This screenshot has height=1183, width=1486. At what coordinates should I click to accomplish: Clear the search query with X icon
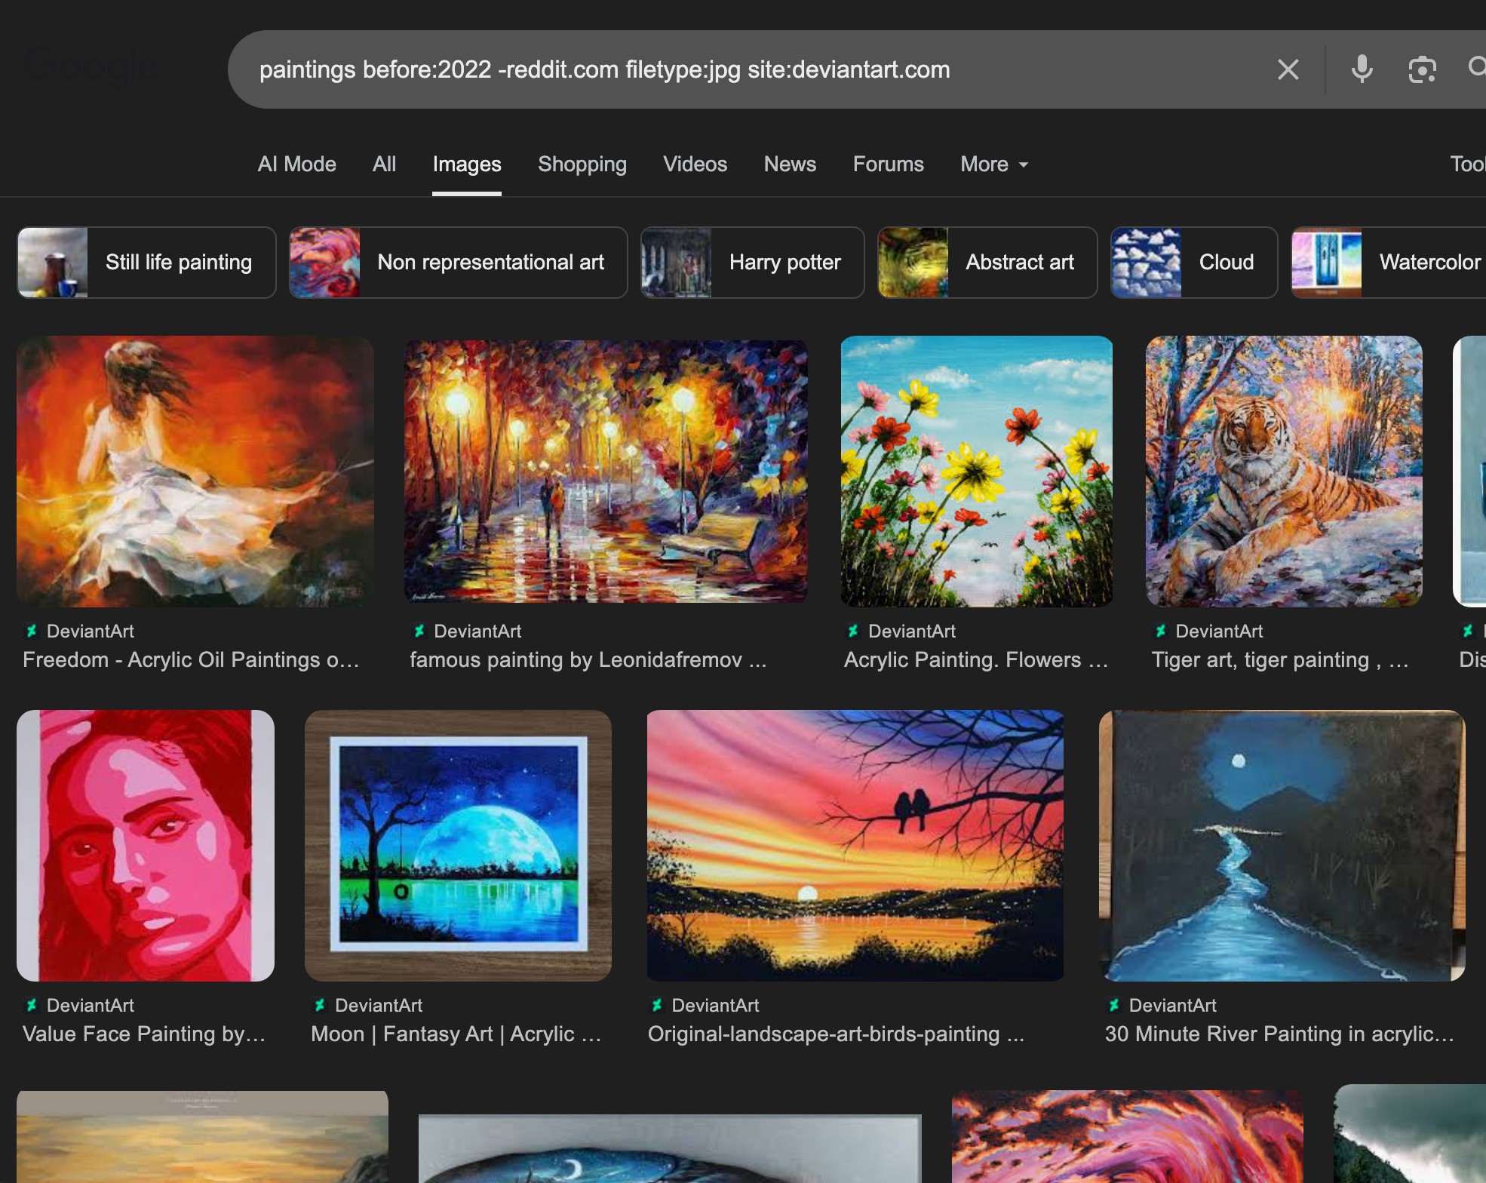(1288, 69)
